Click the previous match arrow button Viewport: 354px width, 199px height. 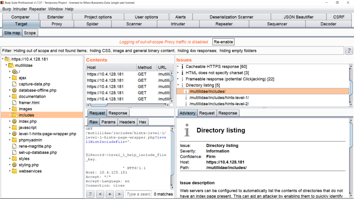coord(100,194)
